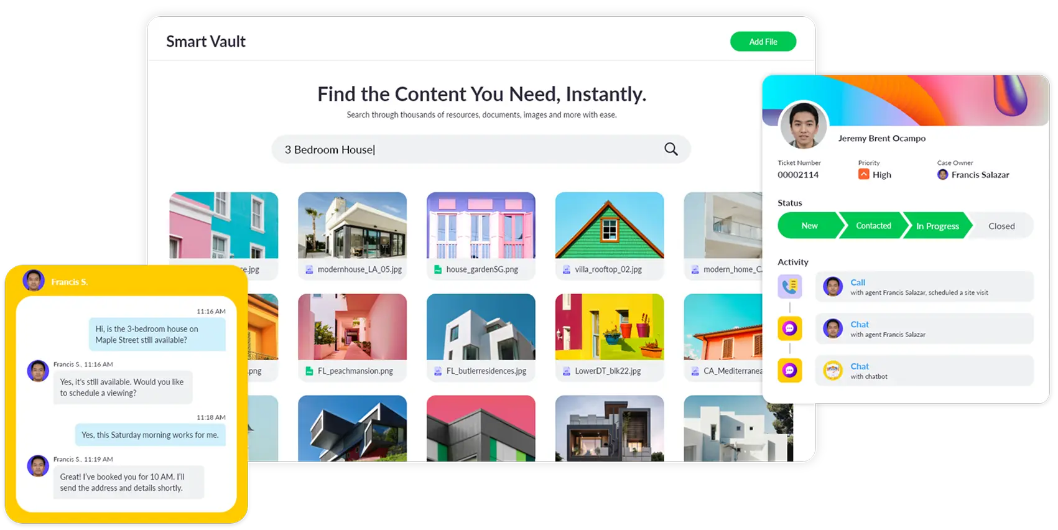Viewport: 1058px width, 530px height.
Task: Open the dusk-lit modern house thumbnail
Action: pyautogui.click(x=610, y=428)
